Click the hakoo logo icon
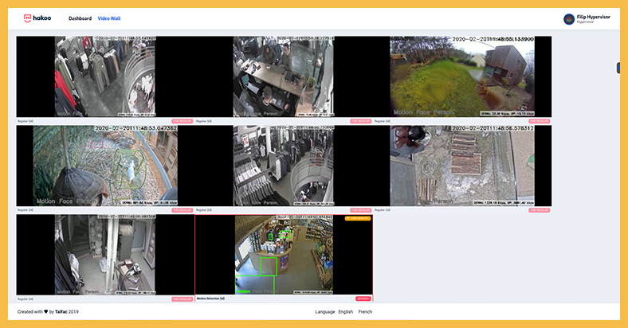The image size is (628, 328). [27, 18]
